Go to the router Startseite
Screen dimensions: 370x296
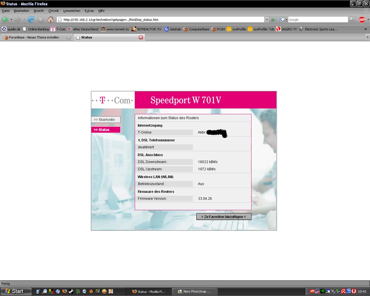tap(106, 120)
